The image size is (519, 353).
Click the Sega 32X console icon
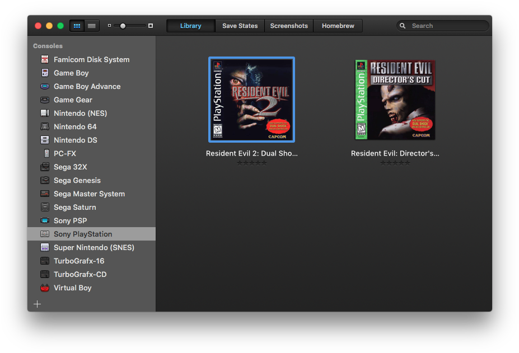click(45, 167)
